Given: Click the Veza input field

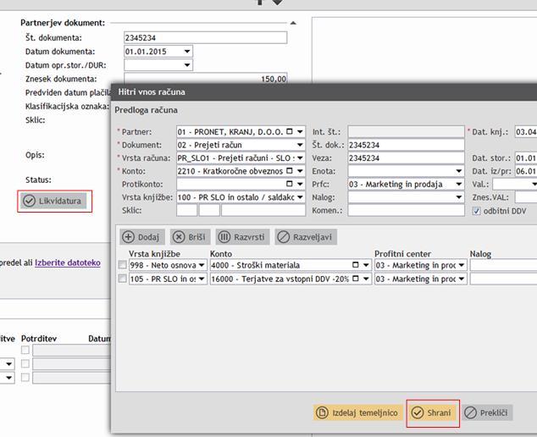Looking at the screenshot, I should 407,158.
